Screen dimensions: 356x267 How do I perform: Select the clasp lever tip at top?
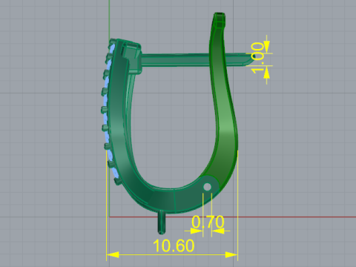[x=220, y=20]
